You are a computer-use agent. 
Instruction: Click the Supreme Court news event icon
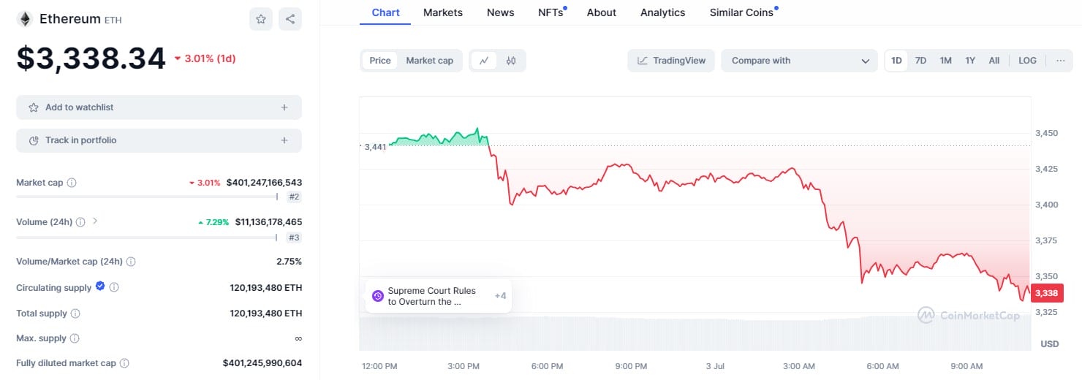click(x=378, y=296)
